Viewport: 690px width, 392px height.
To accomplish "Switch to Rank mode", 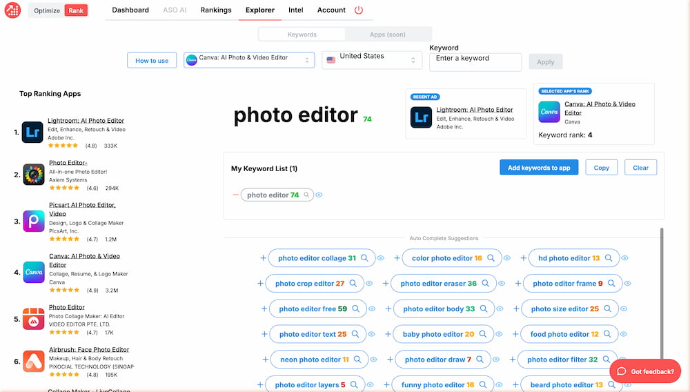I will [x=76, y=10].
